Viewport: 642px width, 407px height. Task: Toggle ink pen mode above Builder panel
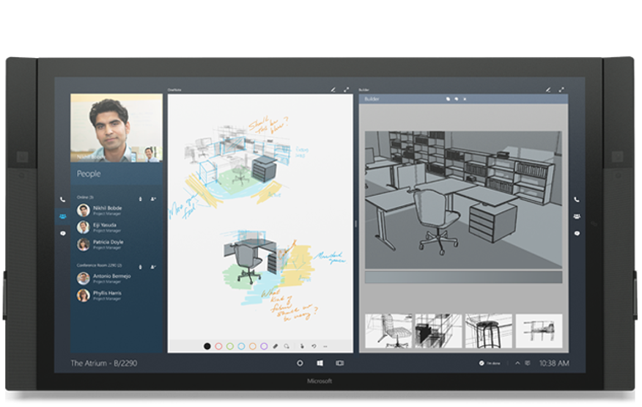click(547, 89)
